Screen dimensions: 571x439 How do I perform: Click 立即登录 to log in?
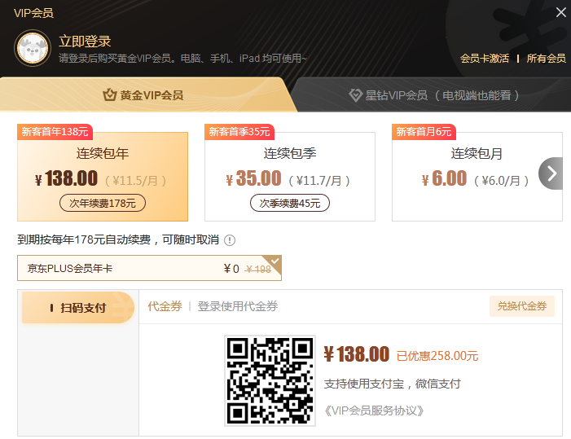pyautogui.click(x=85, y=42)
